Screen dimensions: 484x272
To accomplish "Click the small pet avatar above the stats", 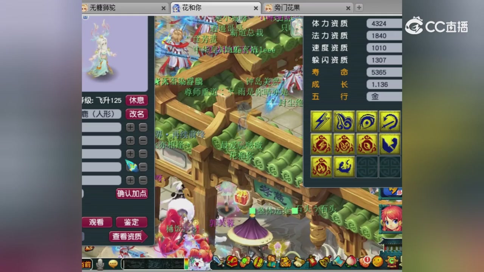I will pyautogui.click(x=297, y=27).
